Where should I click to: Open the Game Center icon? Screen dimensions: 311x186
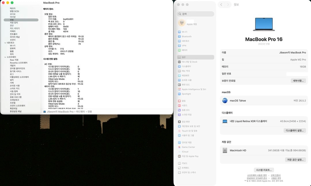179,147
